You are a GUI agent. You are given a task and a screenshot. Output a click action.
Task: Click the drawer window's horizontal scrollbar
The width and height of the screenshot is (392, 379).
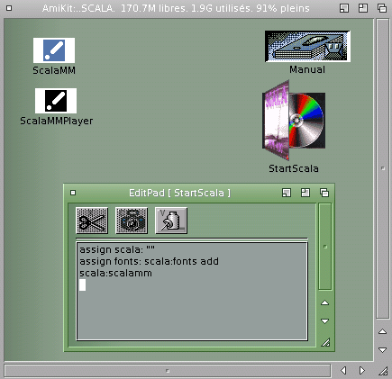(168, 371)
